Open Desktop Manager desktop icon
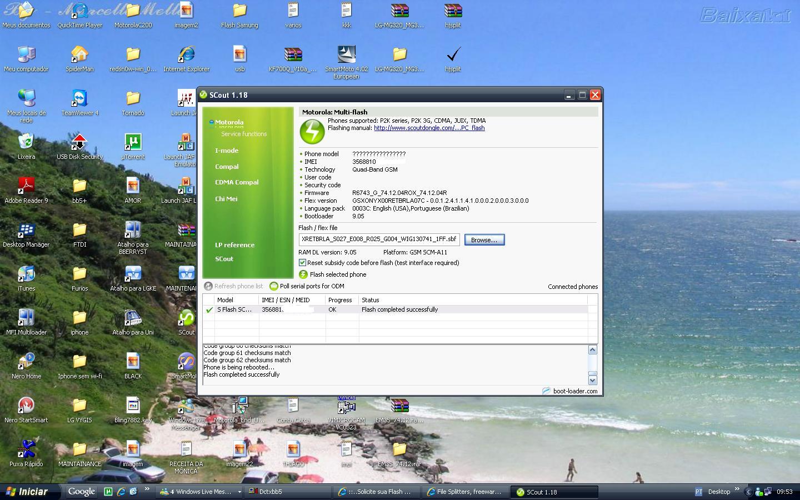This screenshot has width=800, height=500. pos(26,234)
